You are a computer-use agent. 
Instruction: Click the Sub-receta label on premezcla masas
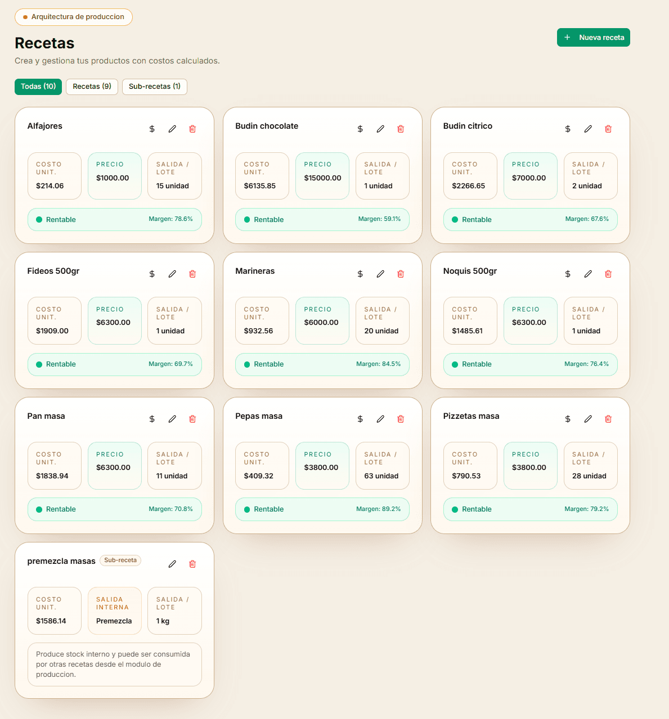tap(120, 560)
